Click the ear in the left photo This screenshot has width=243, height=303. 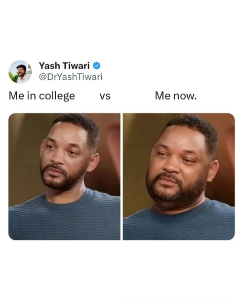click(93, 162)
